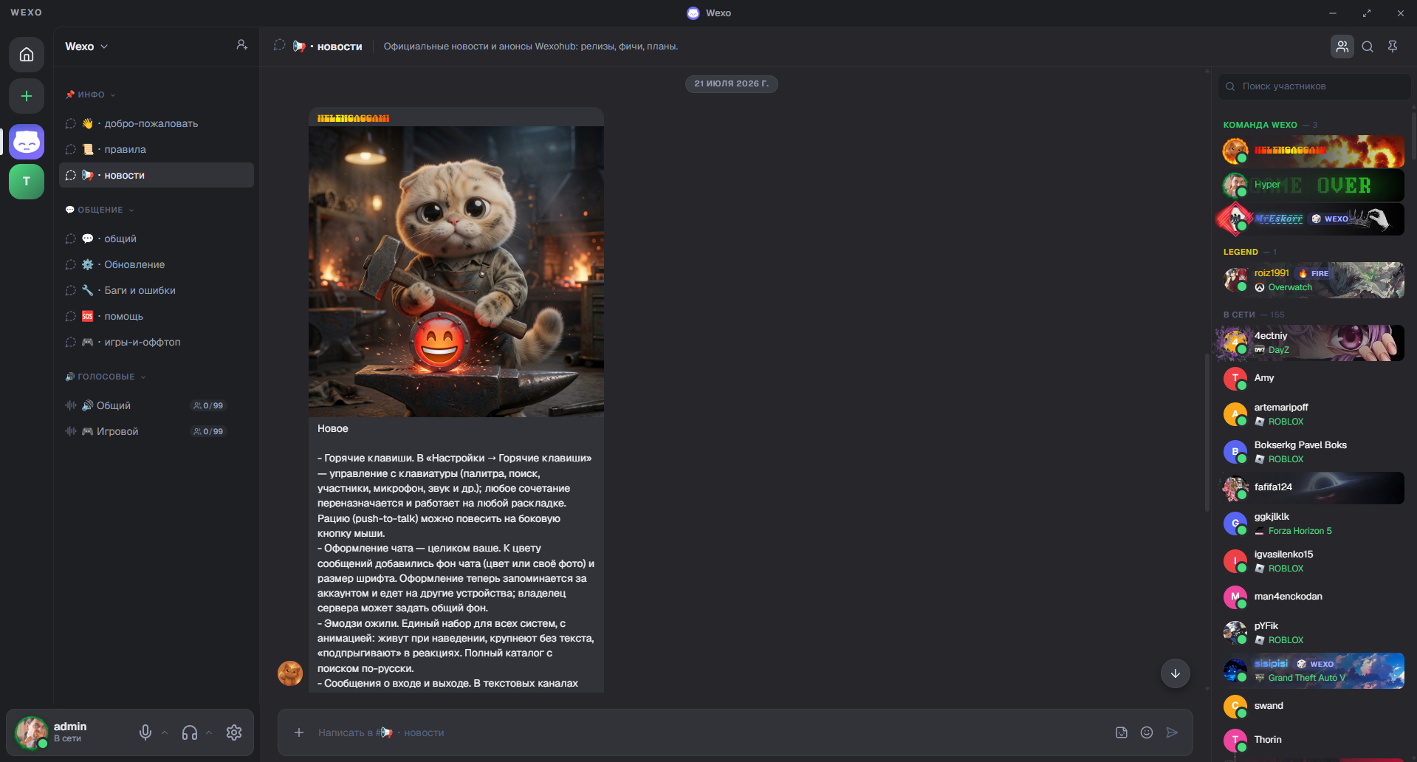Select member pYFik
This screenshot has width=1417, height=762.
click(1311, 633)
